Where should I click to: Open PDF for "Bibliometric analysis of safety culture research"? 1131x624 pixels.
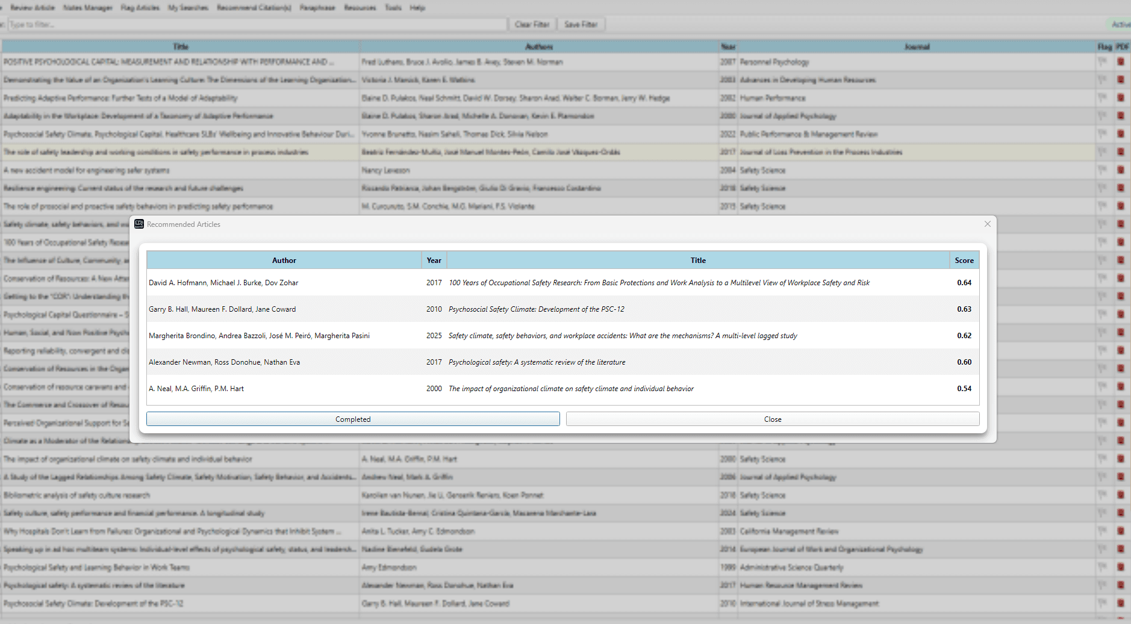(1121, 495)
